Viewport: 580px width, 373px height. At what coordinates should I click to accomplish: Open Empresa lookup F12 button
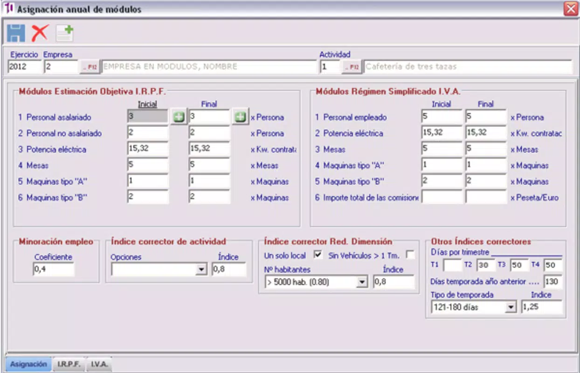click(x=90, y=67)
